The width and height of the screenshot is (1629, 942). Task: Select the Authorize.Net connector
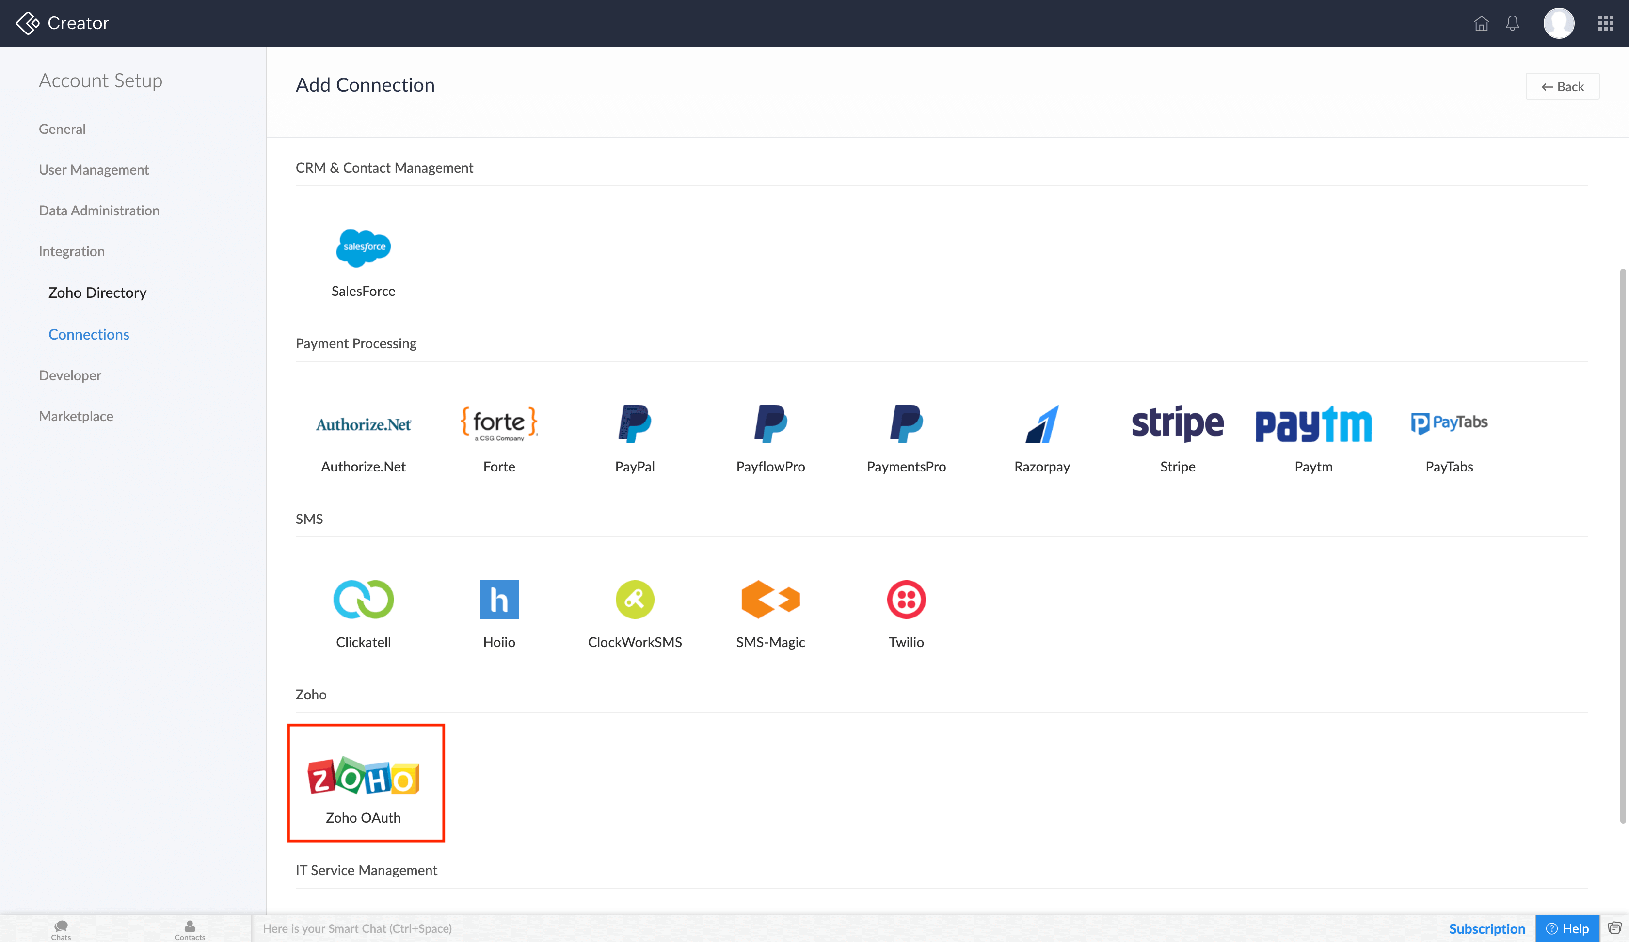(x=363, y=438)
